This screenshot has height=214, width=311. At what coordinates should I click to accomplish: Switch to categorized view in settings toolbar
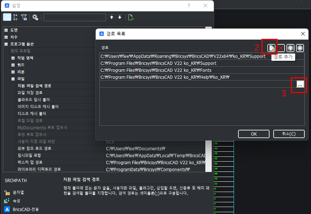pyautogui.click(x=7, y=17)
